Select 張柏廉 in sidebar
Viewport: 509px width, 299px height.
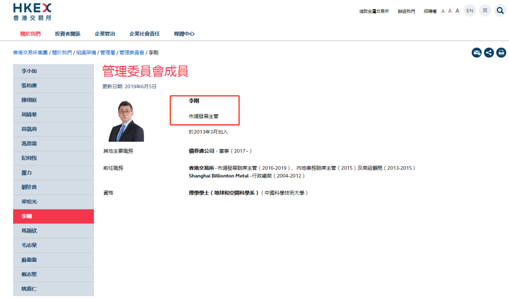(54, 86)
